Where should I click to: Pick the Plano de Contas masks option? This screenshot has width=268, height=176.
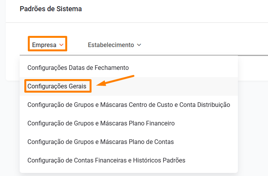point(100,142)
